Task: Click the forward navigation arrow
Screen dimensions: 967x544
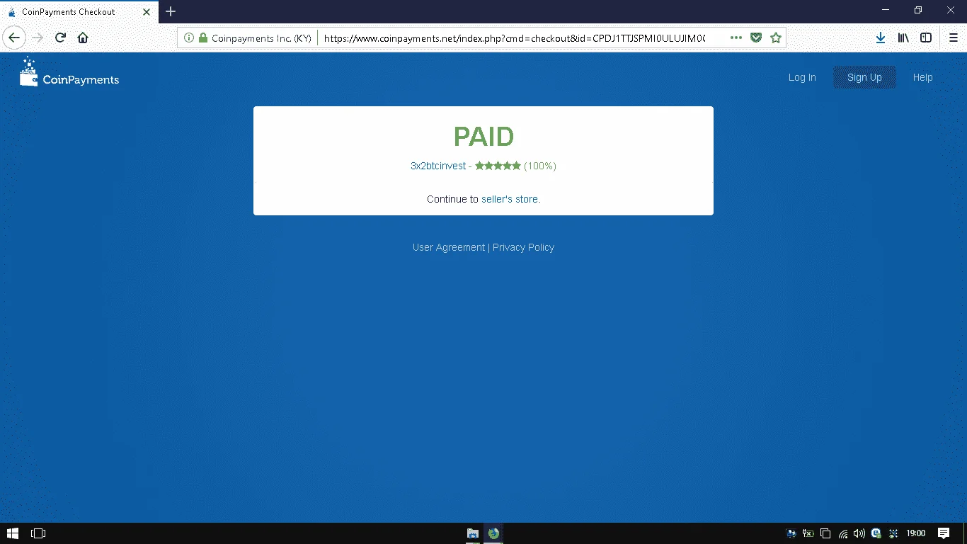Action: 38,38
